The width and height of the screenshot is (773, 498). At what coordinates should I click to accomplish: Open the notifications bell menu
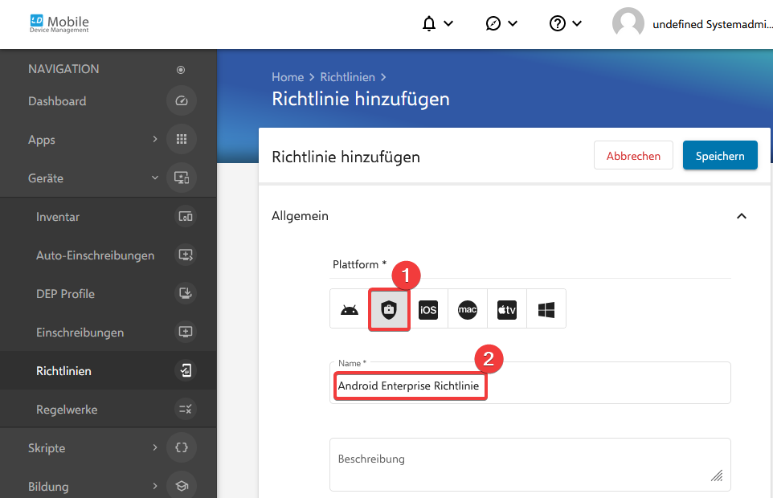429,23
